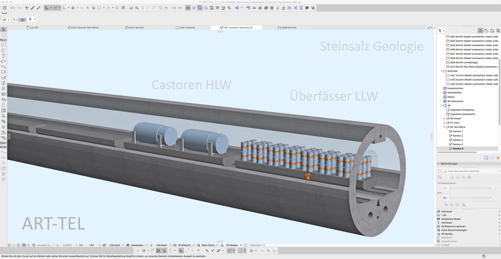Expand the 01 Aussen folder

[444, 117]
